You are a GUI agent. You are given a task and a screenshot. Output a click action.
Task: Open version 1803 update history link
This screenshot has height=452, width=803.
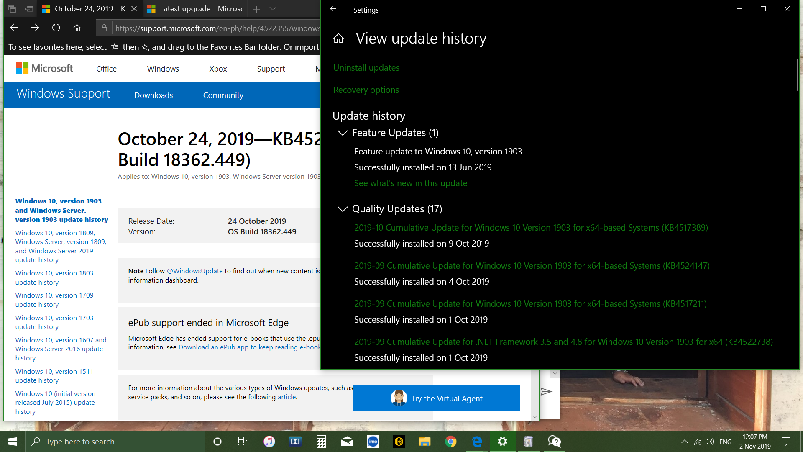[x=54, y=277]
